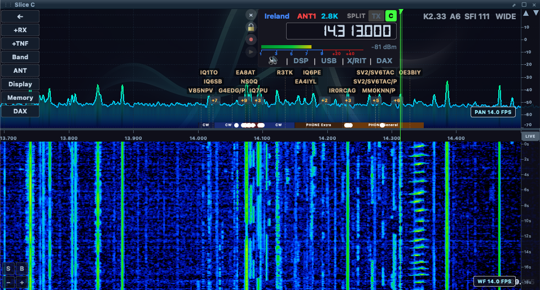Toggle SPLIT mode on the slice flag
This screenshot has height=290, width=540.
point(355,16)
